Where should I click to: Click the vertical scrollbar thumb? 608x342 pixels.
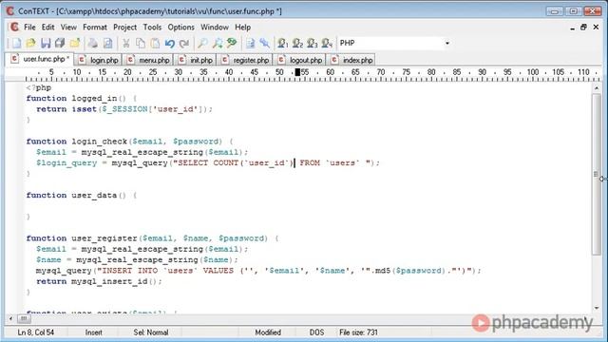coord(597,174)
